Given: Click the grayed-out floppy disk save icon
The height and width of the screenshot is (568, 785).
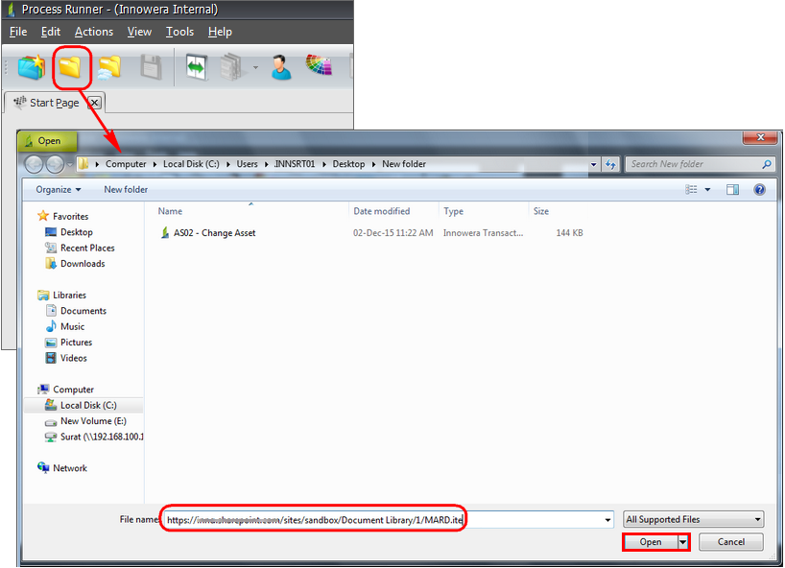Looking at the screenshot, I should click(151, 68).
